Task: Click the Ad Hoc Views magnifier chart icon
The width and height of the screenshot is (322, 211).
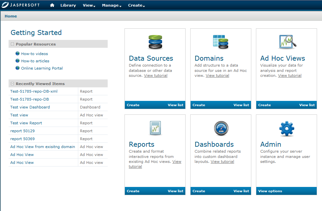Action: [x=288, y=42]
